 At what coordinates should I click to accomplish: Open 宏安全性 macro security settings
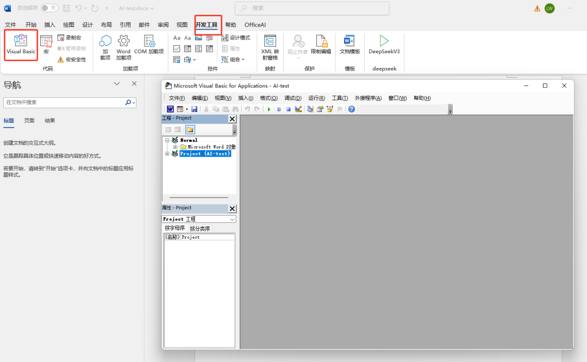click(x=72, y=59)
